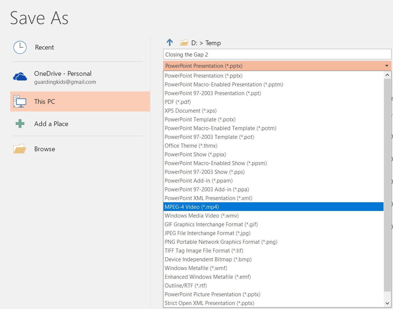Select PowerPoint 97-2003 Template (*.pot)
Image resolution: width=393 pixels, height=309 pixels.
click(x=274, y=137)
